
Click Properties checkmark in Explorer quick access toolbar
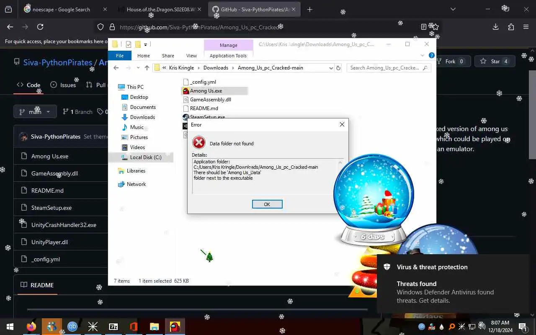click(x=129, y=44)
